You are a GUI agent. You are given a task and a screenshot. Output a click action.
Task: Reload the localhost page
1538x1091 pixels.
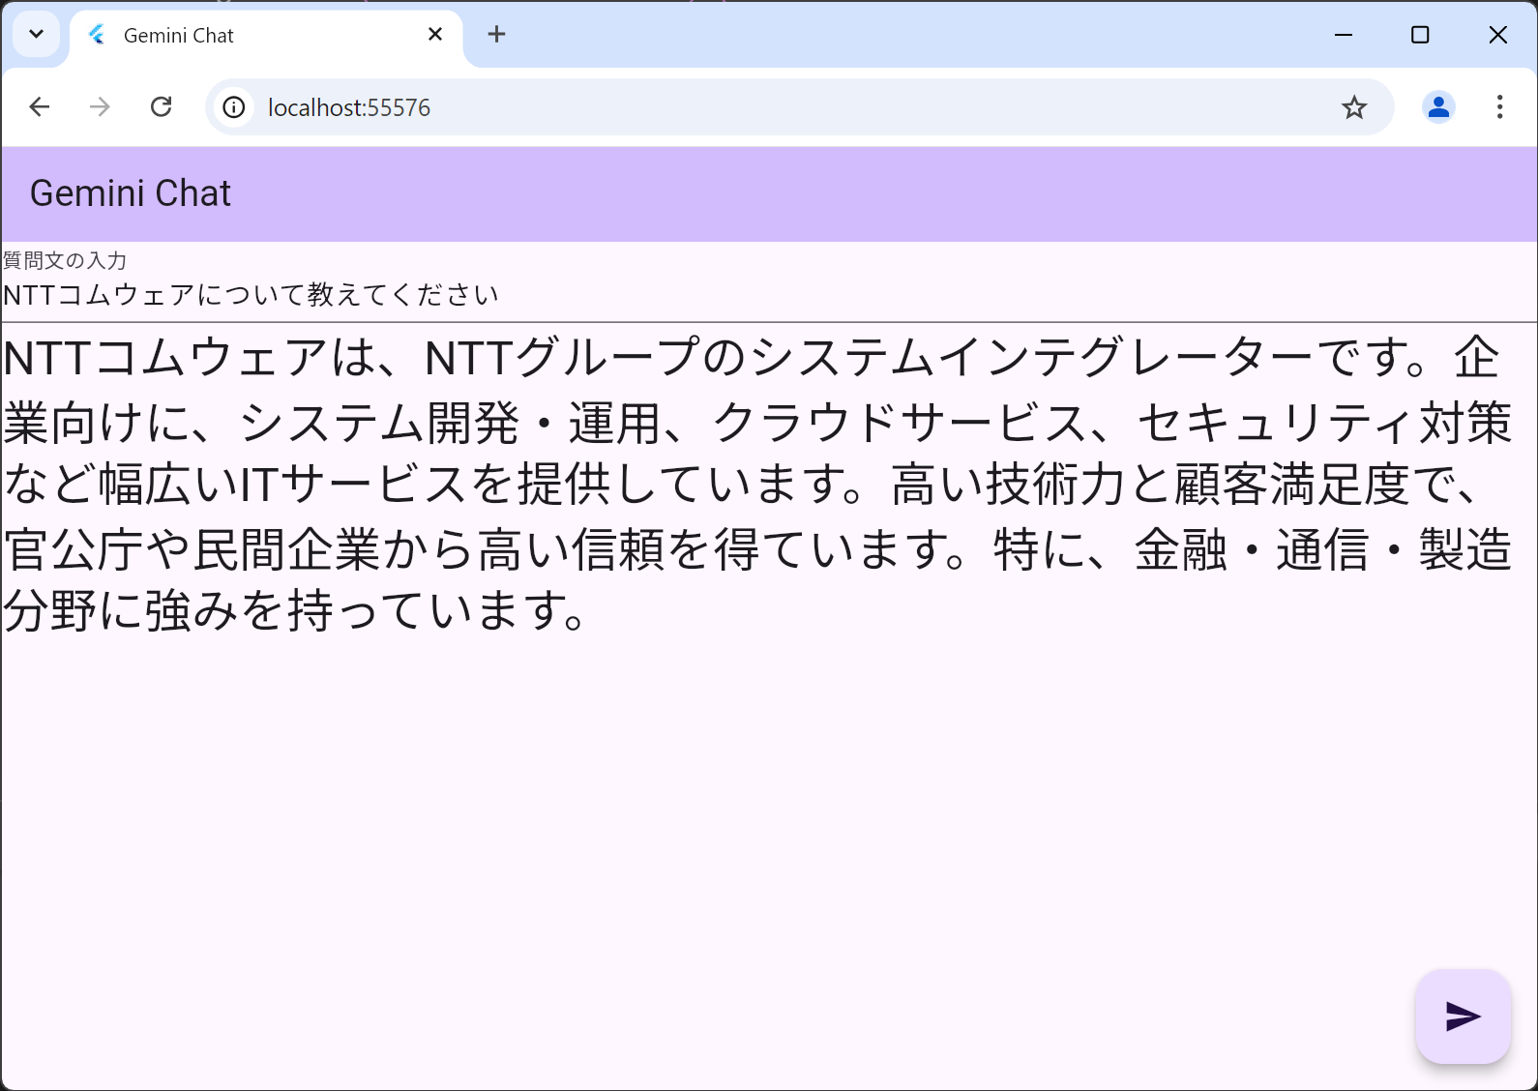(162, 107)
